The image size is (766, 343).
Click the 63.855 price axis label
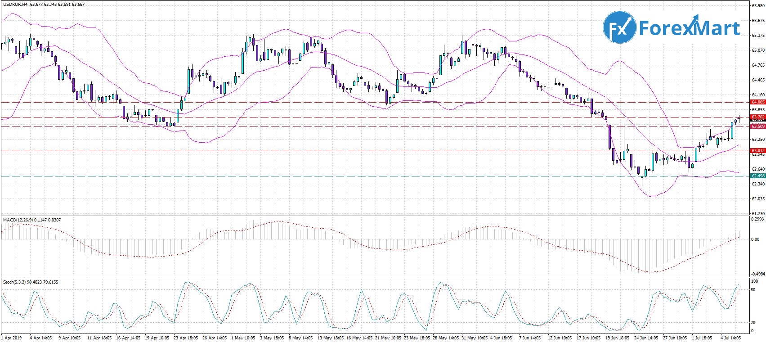click(x=758, y=110)
